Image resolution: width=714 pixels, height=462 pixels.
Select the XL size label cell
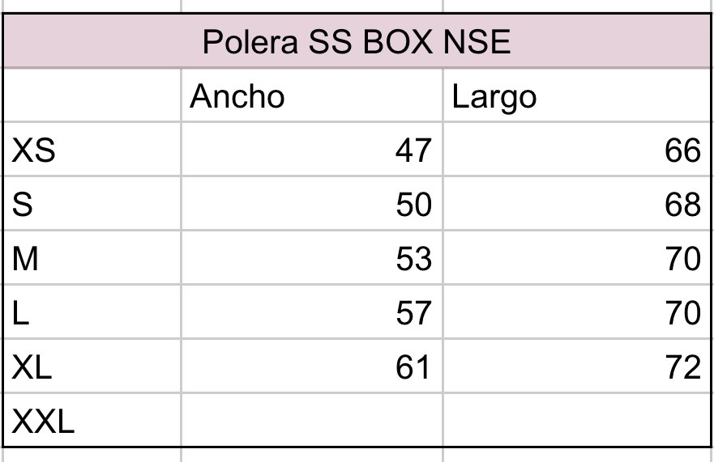tap(92, 367)
